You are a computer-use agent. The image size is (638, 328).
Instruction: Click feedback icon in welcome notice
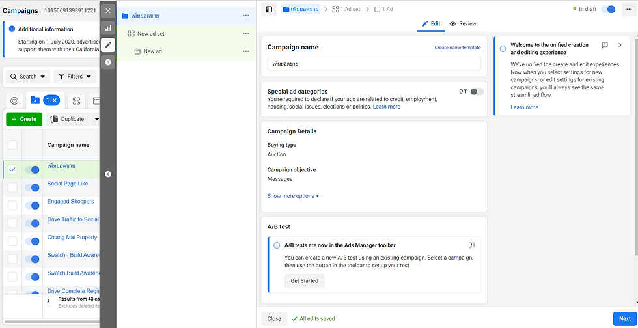click(605, 45)
